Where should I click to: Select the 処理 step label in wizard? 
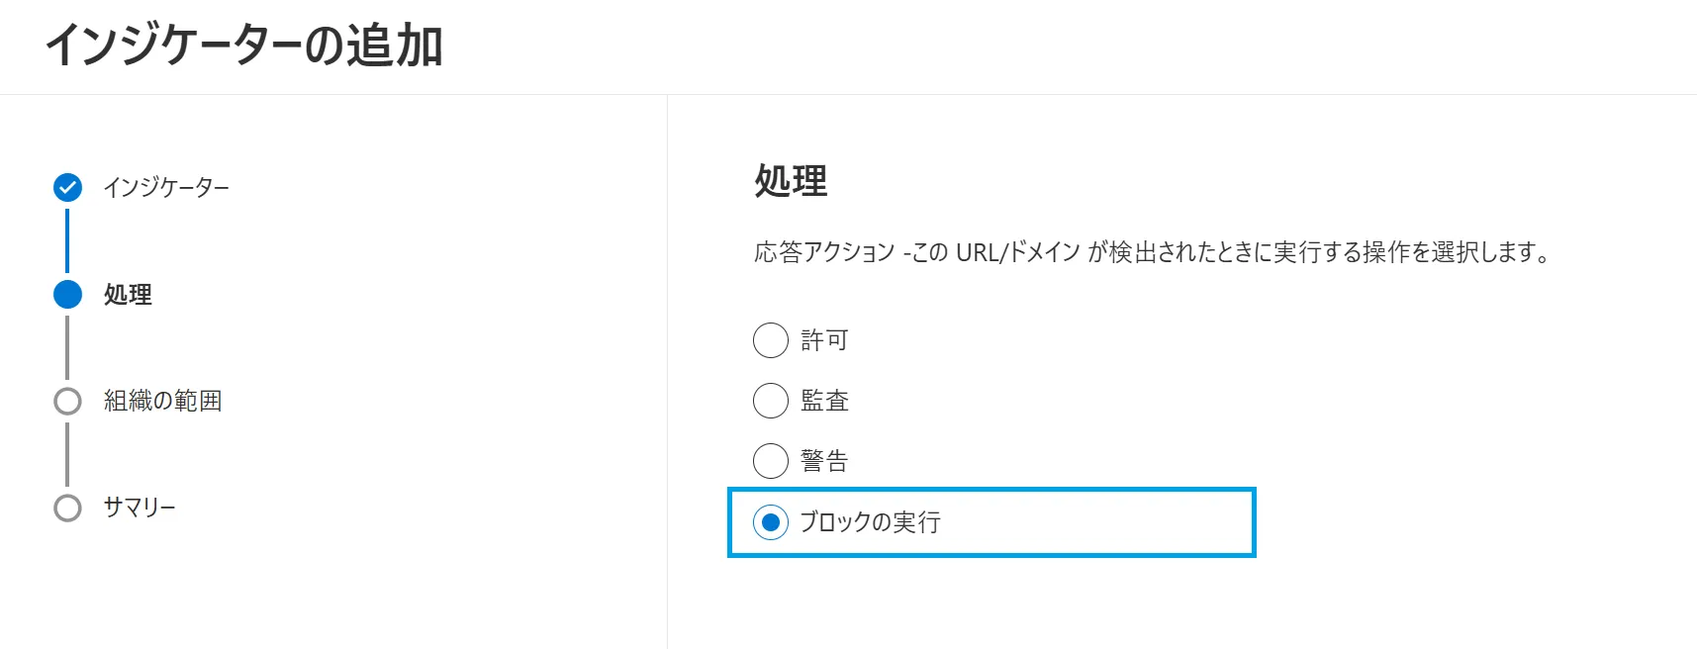point(128,294)
